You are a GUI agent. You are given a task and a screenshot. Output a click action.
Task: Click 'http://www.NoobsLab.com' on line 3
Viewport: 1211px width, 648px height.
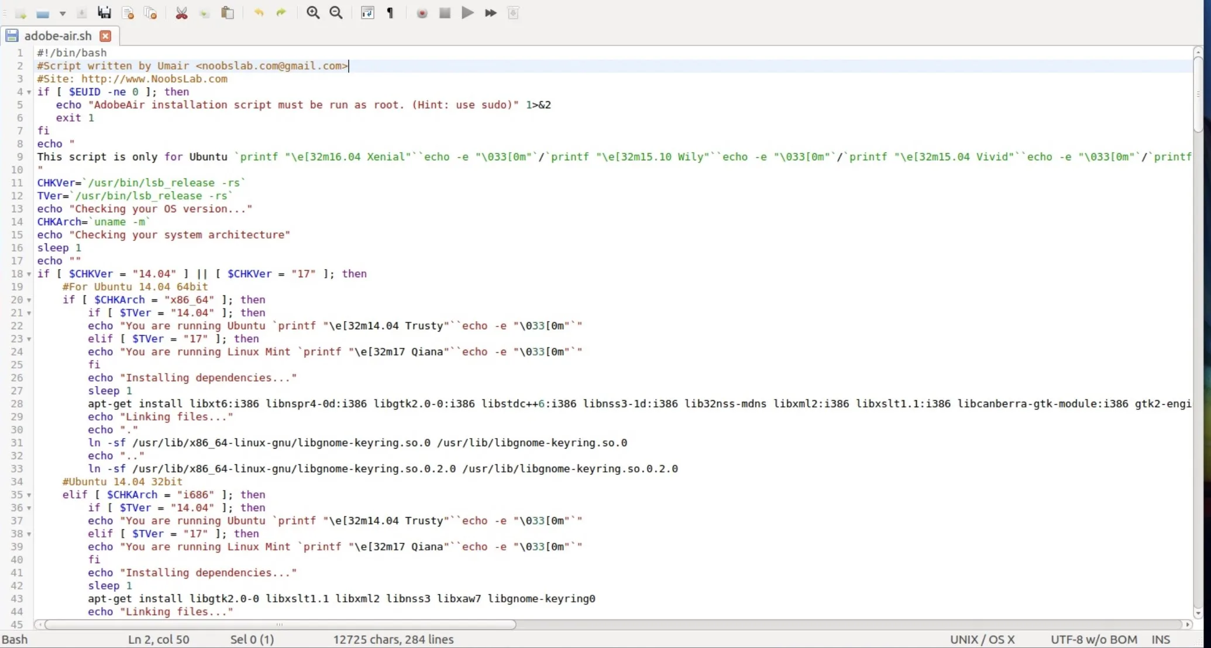154,79
